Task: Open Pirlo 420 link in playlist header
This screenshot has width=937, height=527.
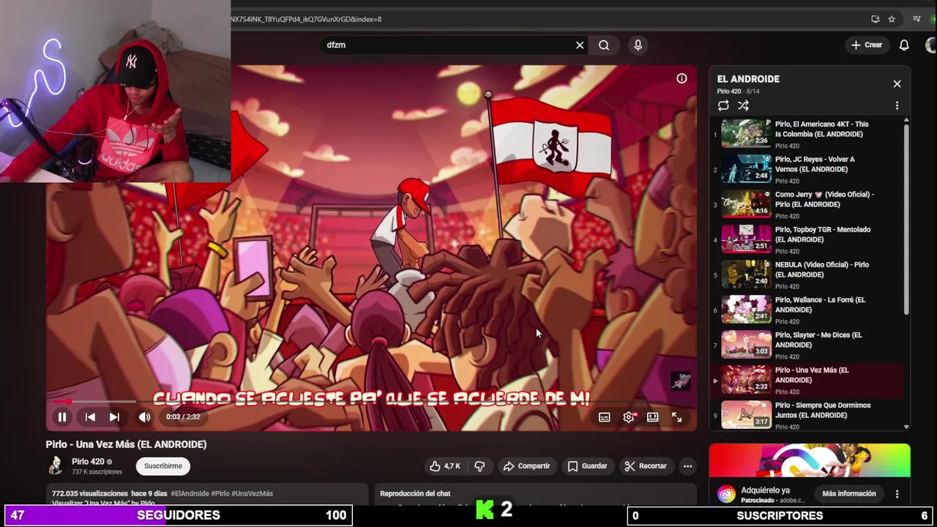Action: click(729, 91)
